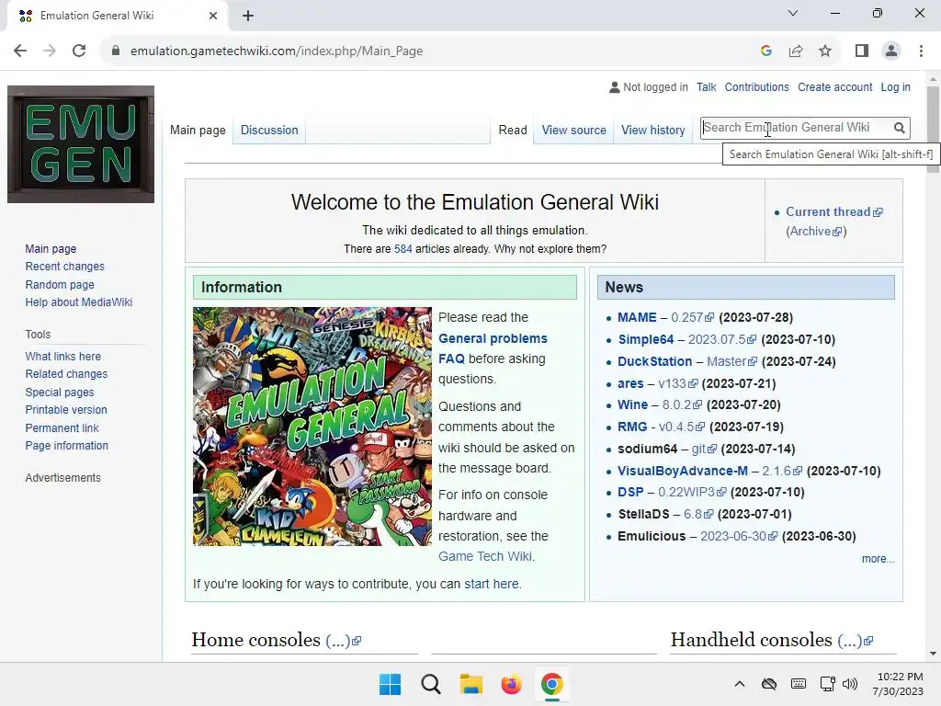The width and height of the screenshot is (941, 706).
Task: Open the MAME news link
Action: (637, 317)
